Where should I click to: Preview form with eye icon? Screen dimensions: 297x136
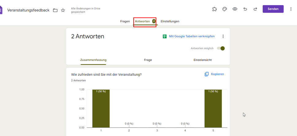tap(235, 9)
